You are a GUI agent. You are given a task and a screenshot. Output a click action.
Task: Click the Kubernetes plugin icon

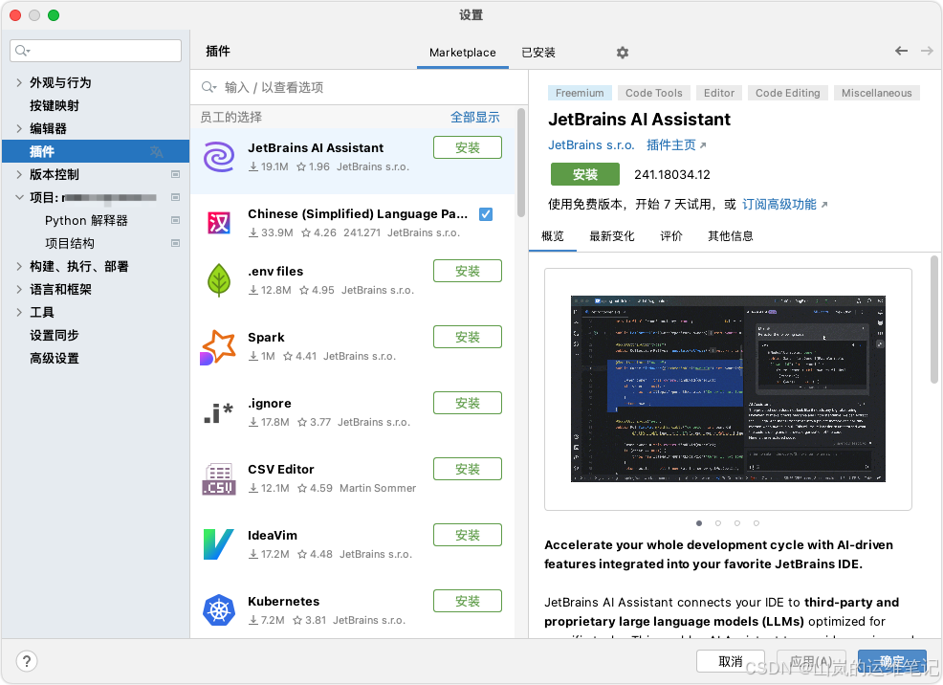point(219,610)
